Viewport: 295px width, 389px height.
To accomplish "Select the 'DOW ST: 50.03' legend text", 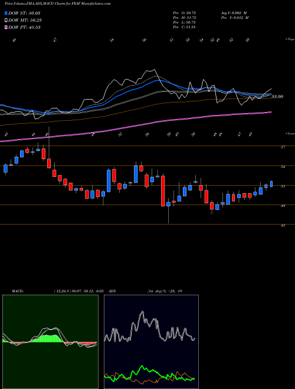I will coord(24,13).
